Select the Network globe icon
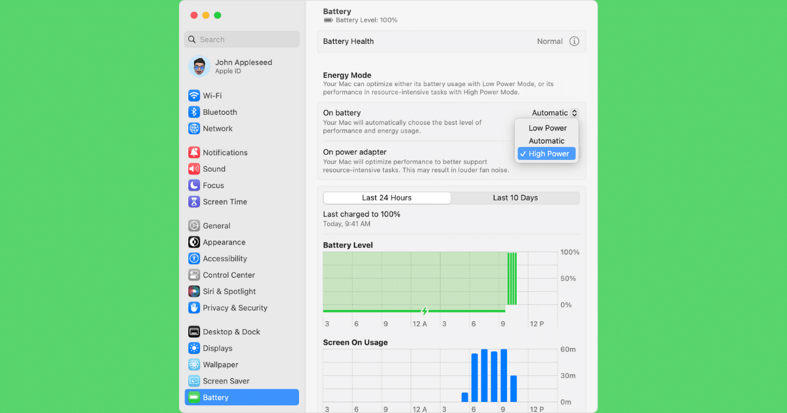Screen dimensions: 787x413 194,128
